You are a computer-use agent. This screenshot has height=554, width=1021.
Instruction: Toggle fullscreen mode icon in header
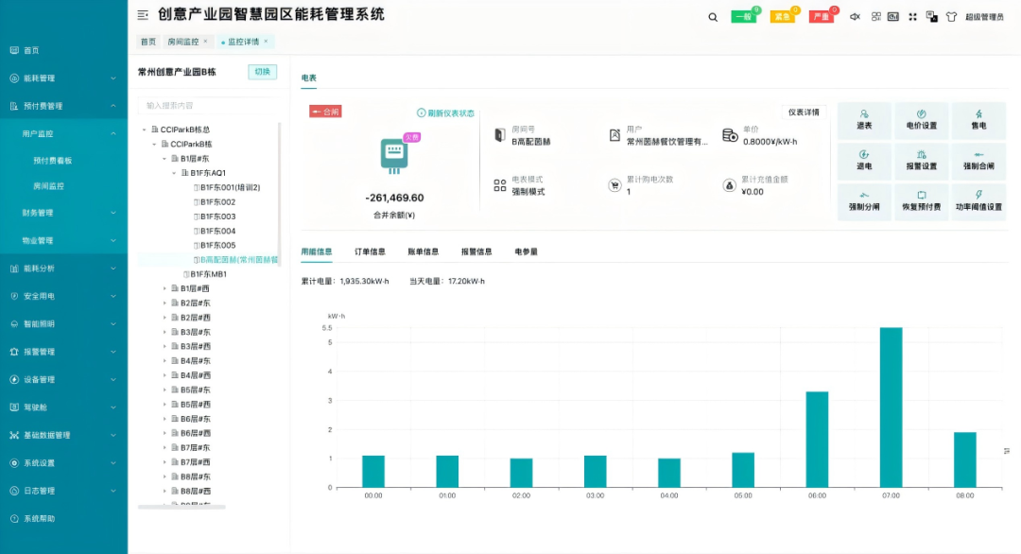click(912, 17)
